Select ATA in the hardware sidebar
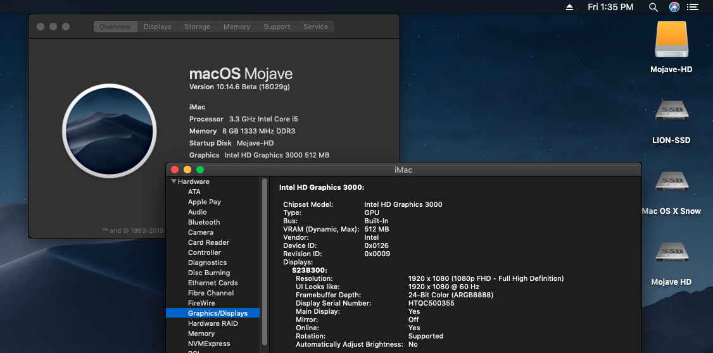This screenshot has height=353, width=713. 194,192
